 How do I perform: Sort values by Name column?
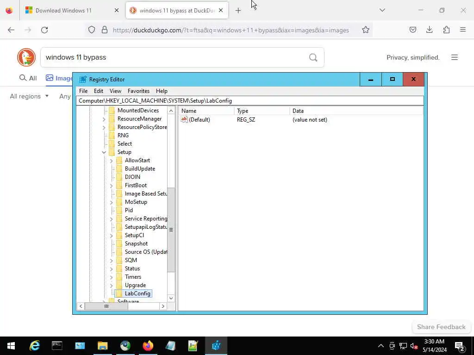click(x=206, y=111)
